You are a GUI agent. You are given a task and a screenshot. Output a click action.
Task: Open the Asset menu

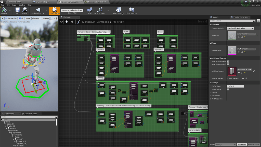14,5
